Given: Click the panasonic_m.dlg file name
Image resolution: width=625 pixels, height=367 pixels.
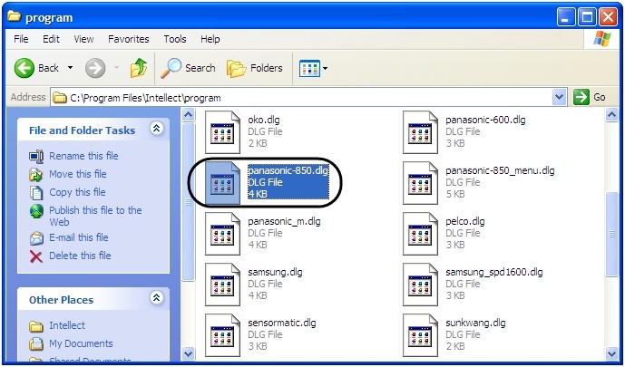Looking at the screenshot, I should click(x=284, y=221).
